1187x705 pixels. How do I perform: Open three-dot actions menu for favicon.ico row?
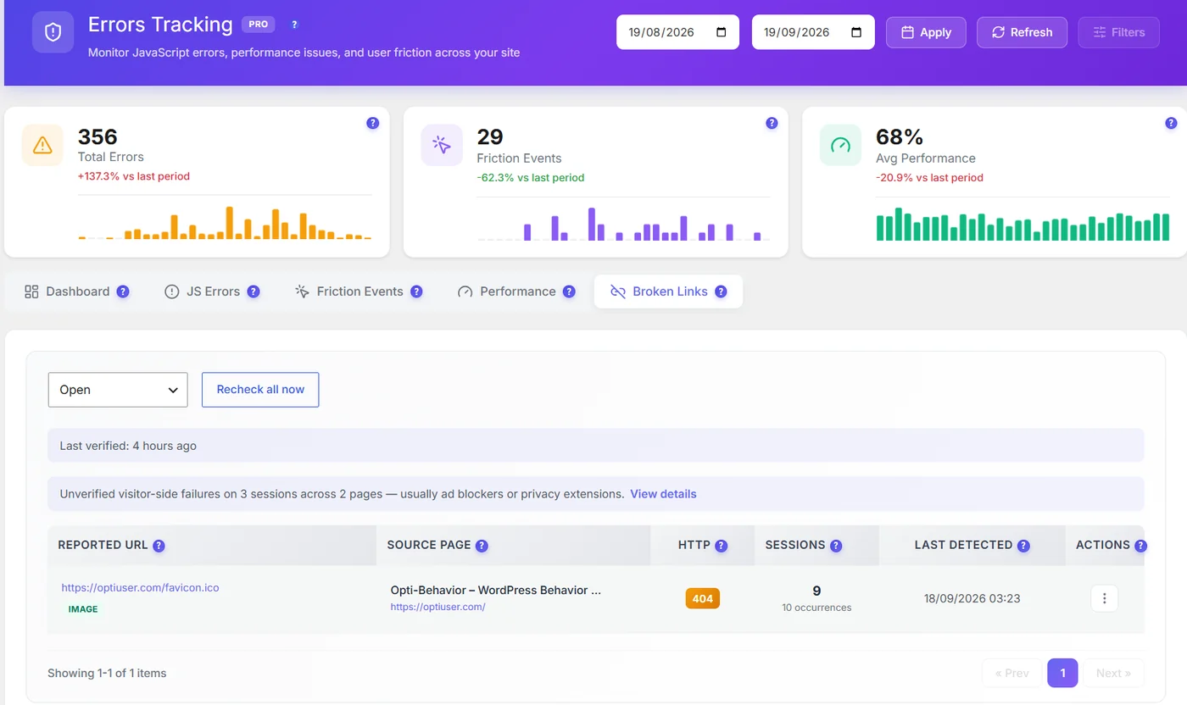[x=1104, y=598]
